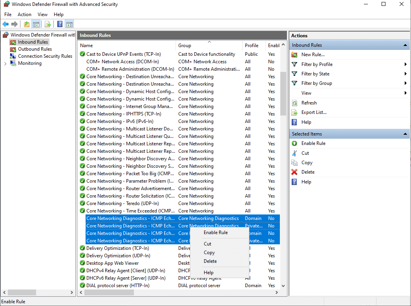Click the Export List toolbar icon

pos(48,24)
